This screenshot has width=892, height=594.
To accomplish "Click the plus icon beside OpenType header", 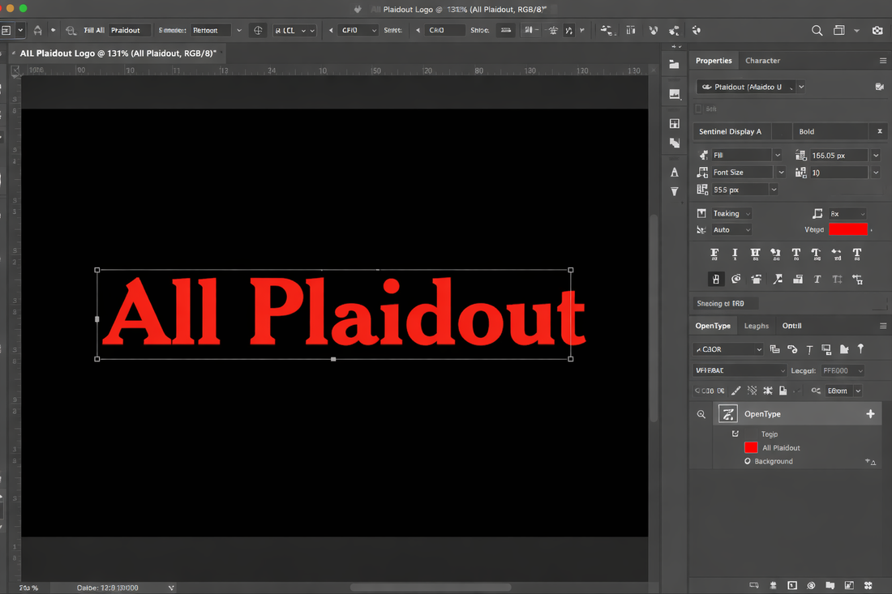I will (x=870, y=414).
